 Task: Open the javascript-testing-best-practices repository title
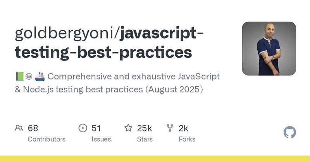[x=109, y=43]
